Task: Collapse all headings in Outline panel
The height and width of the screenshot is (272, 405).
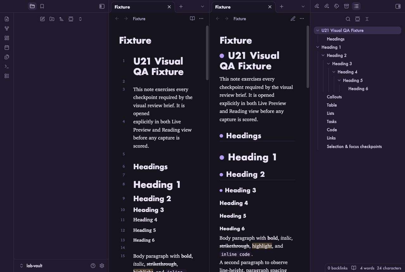Action: [x=367, y=19]
